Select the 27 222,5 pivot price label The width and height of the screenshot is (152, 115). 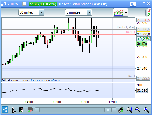pos(143,78)
